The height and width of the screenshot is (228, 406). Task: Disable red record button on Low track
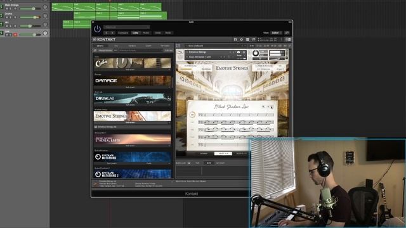point(15,35)
